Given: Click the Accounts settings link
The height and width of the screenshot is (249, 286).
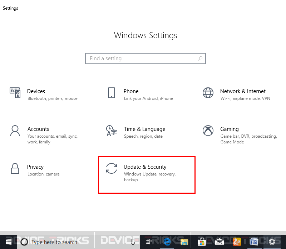Looking at the screenshot, I should 38,129.
